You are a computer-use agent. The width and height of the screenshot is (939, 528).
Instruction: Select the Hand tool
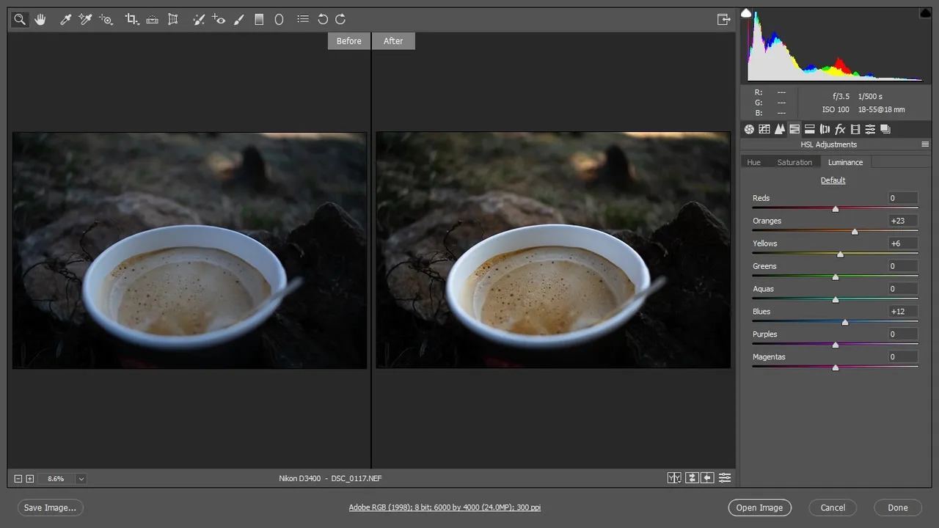tap(40, 20)
